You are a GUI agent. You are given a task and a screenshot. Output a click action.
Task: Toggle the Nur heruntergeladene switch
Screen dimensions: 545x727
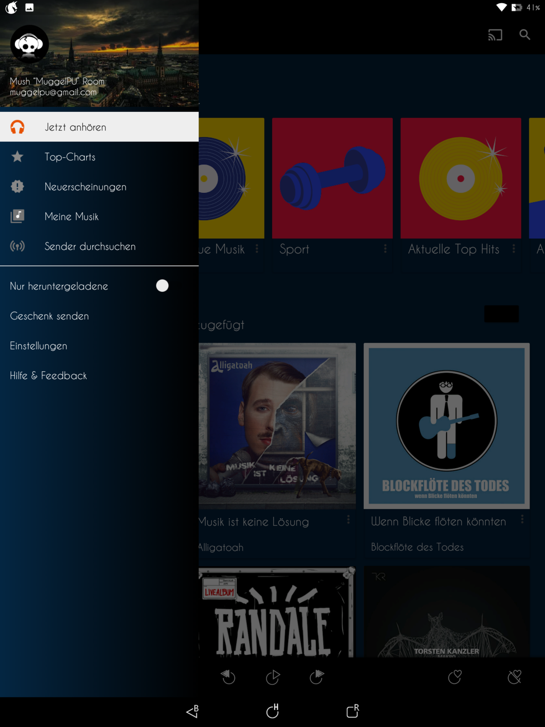(162, 286)
